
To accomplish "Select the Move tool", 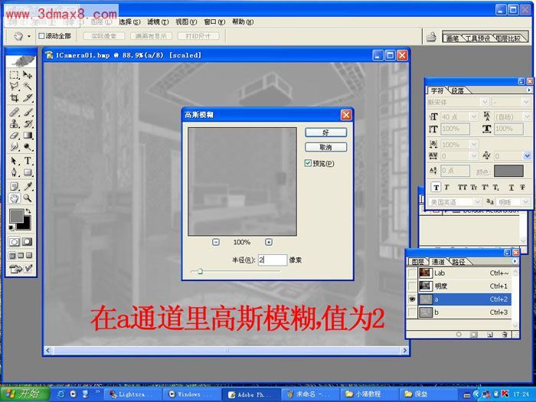I will tap(28, 75).
